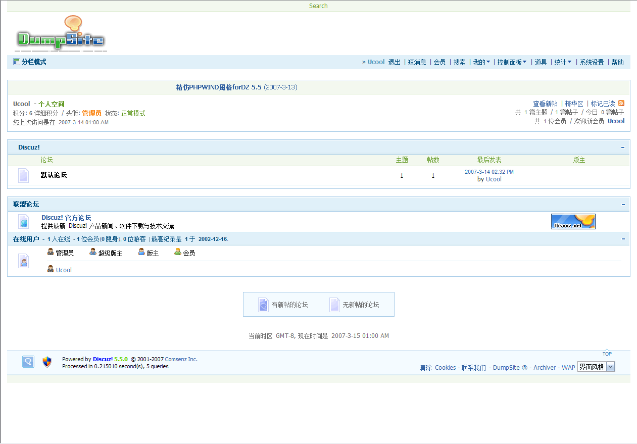Click the 管理员 legend user icon
This screenshot has width=637, height=444.
click(51, 252)
